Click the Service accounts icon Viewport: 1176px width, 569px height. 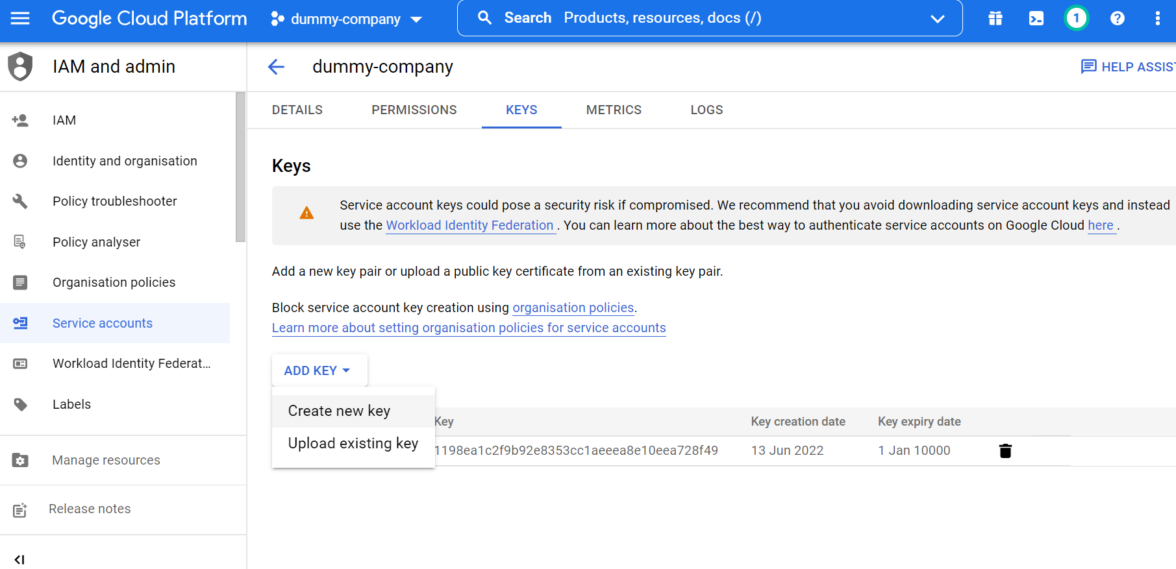click(20, 323)
